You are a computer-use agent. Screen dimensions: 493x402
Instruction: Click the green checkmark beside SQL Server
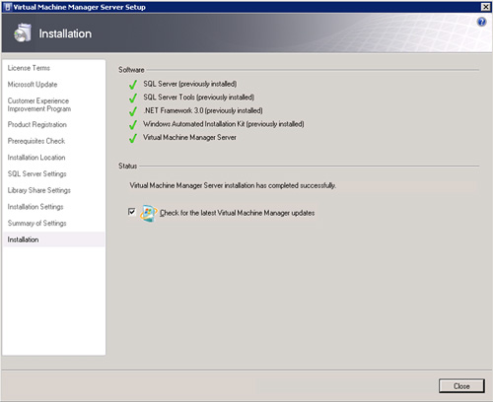(x=133, y=85)
